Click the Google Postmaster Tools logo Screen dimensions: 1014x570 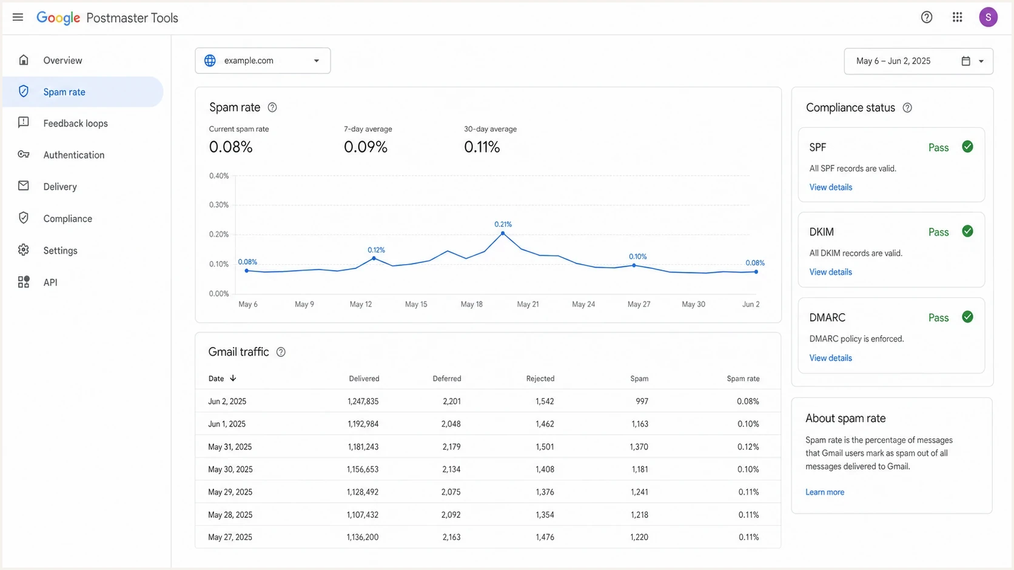[x=107, y=18]
